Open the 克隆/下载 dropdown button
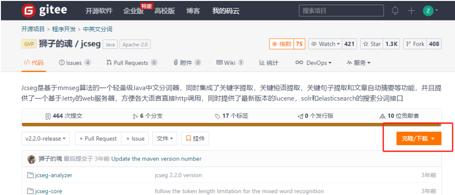The image size is (455, 195). (x=419, y=138)
